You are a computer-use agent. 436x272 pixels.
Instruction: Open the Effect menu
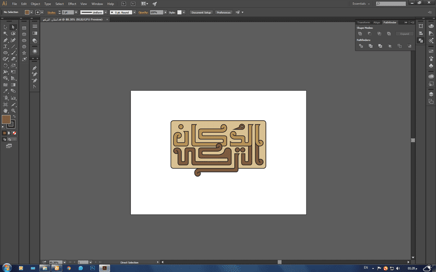(x=72, y=4)
